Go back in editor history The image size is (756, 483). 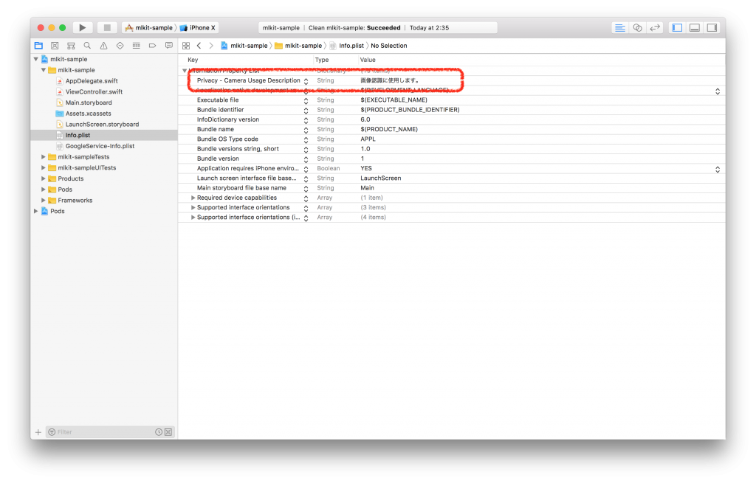point(199,46)
